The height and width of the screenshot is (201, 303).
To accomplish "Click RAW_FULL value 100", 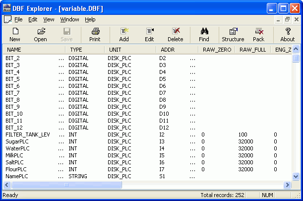I will pos(242,134).
